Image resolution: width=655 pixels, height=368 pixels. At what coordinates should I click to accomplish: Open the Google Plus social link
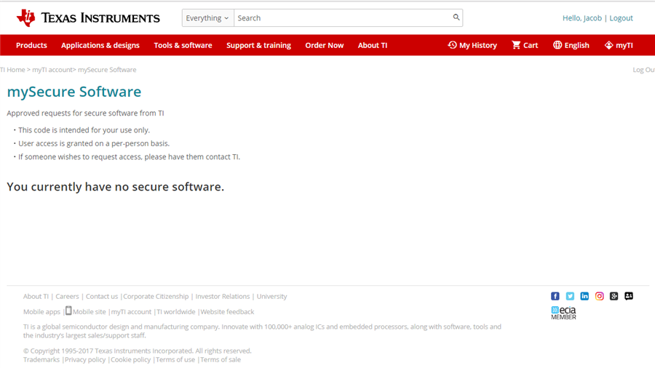(614, 296)
